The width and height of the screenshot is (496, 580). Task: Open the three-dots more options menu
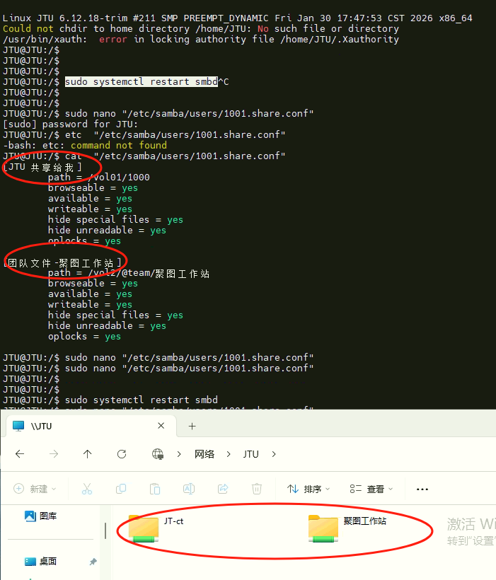click(422, 489)
